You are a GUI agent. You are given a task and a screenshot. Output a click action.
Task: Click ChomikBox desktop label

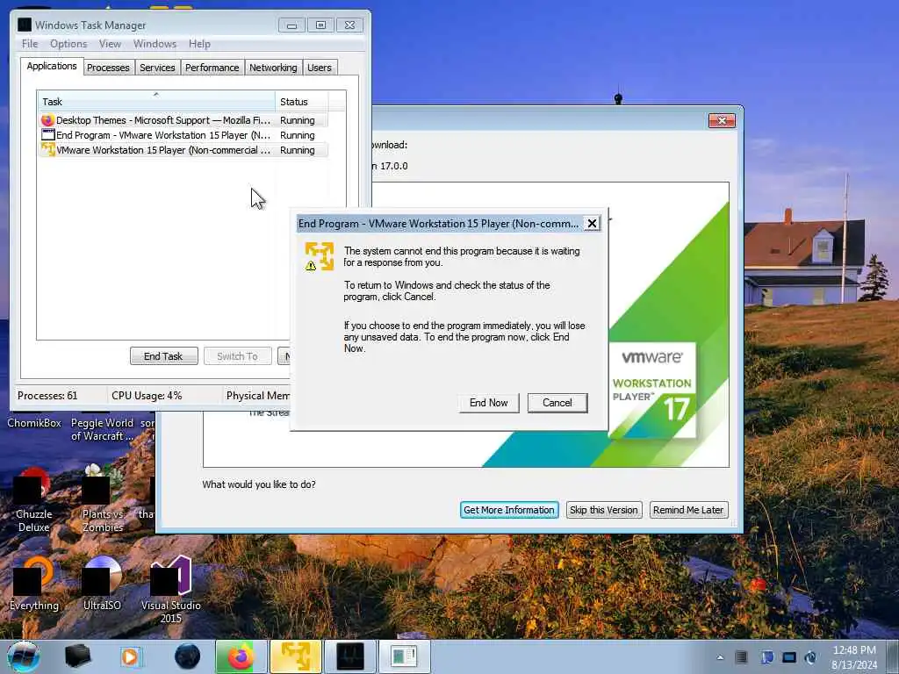34,423
